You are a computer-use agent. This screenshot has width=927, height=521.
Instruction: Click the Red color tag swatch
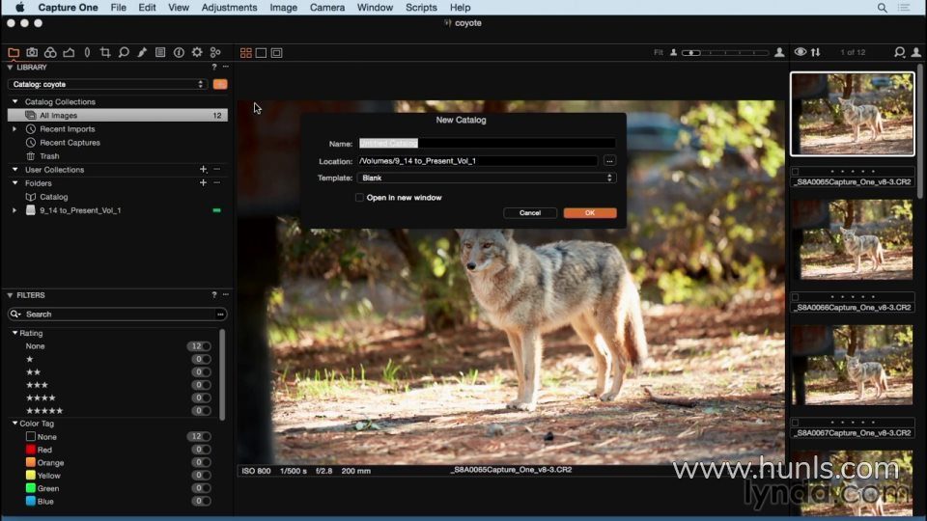click(31, 450)
